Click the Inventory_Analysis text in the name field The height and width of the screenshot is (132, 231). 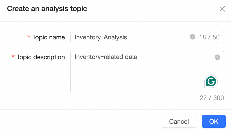click(x=101, y=37)
